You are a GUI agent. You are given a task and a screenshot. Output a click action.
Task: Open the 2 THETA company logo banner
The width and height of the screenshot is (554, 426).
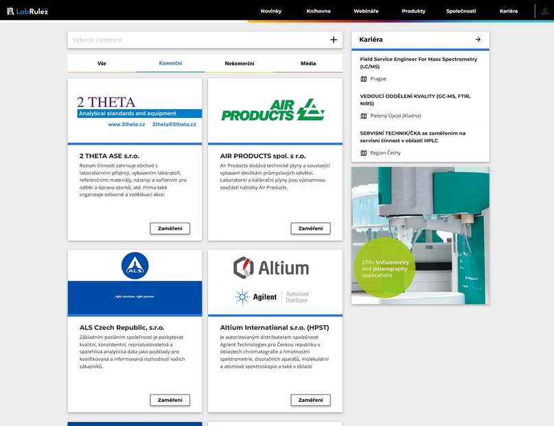pyautogui.click(x=135, y=111)
